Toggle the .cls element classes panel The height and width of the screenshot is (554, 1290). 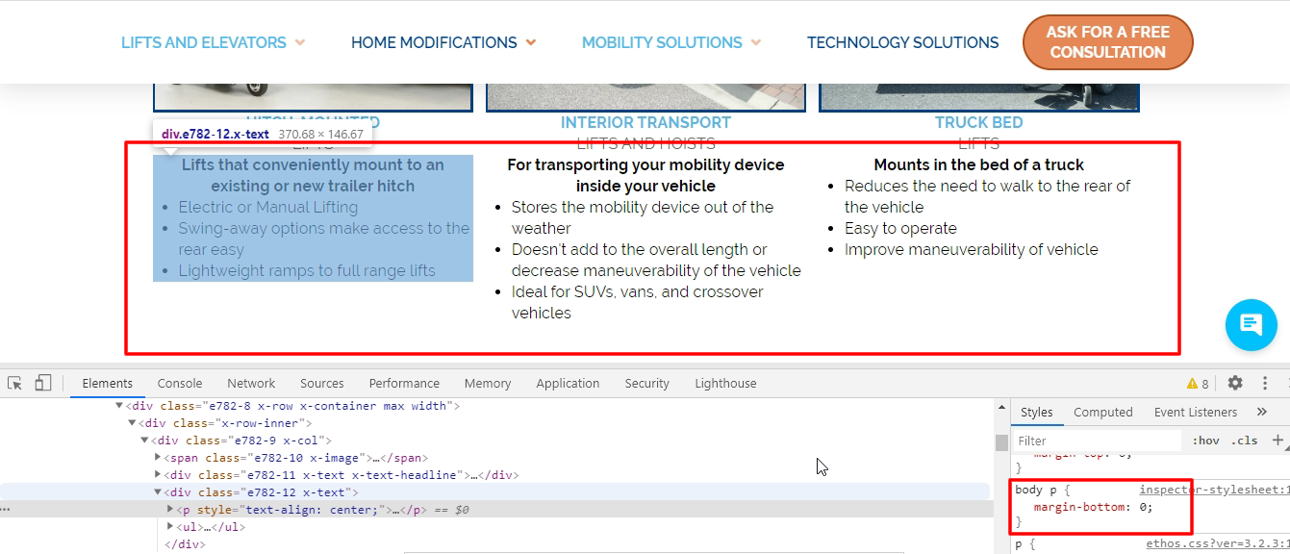pyautogui.click(x=1244, y=441)
